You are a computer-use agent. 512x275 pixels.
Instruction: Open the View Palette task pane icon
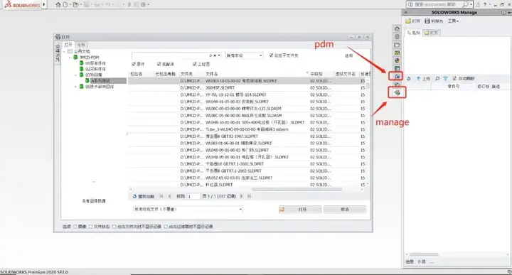pos(397,53)
